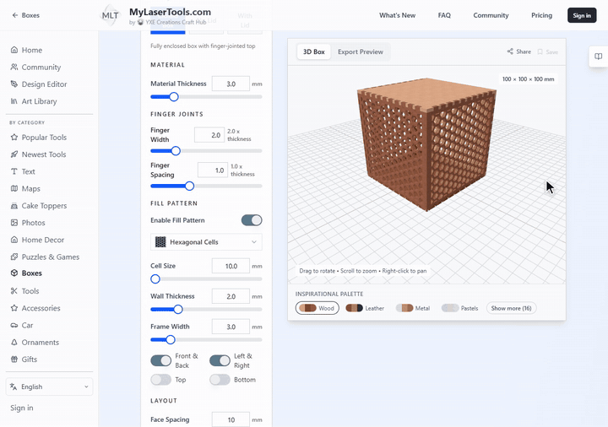
Task: Click the Save bookmark icon
Action: tap(540, 51)
